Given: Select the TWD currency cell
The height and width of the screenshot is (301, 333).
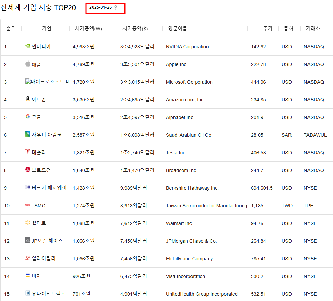Looking at the screenshot, I should point(287,206).
